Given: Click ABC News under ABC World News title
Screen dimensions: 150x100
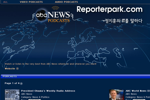Looking at the screenshot, I should pyautogui.click(x=131, y=94).
